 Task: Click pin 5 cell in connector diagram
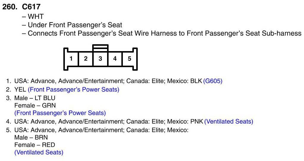pos(129,59)
